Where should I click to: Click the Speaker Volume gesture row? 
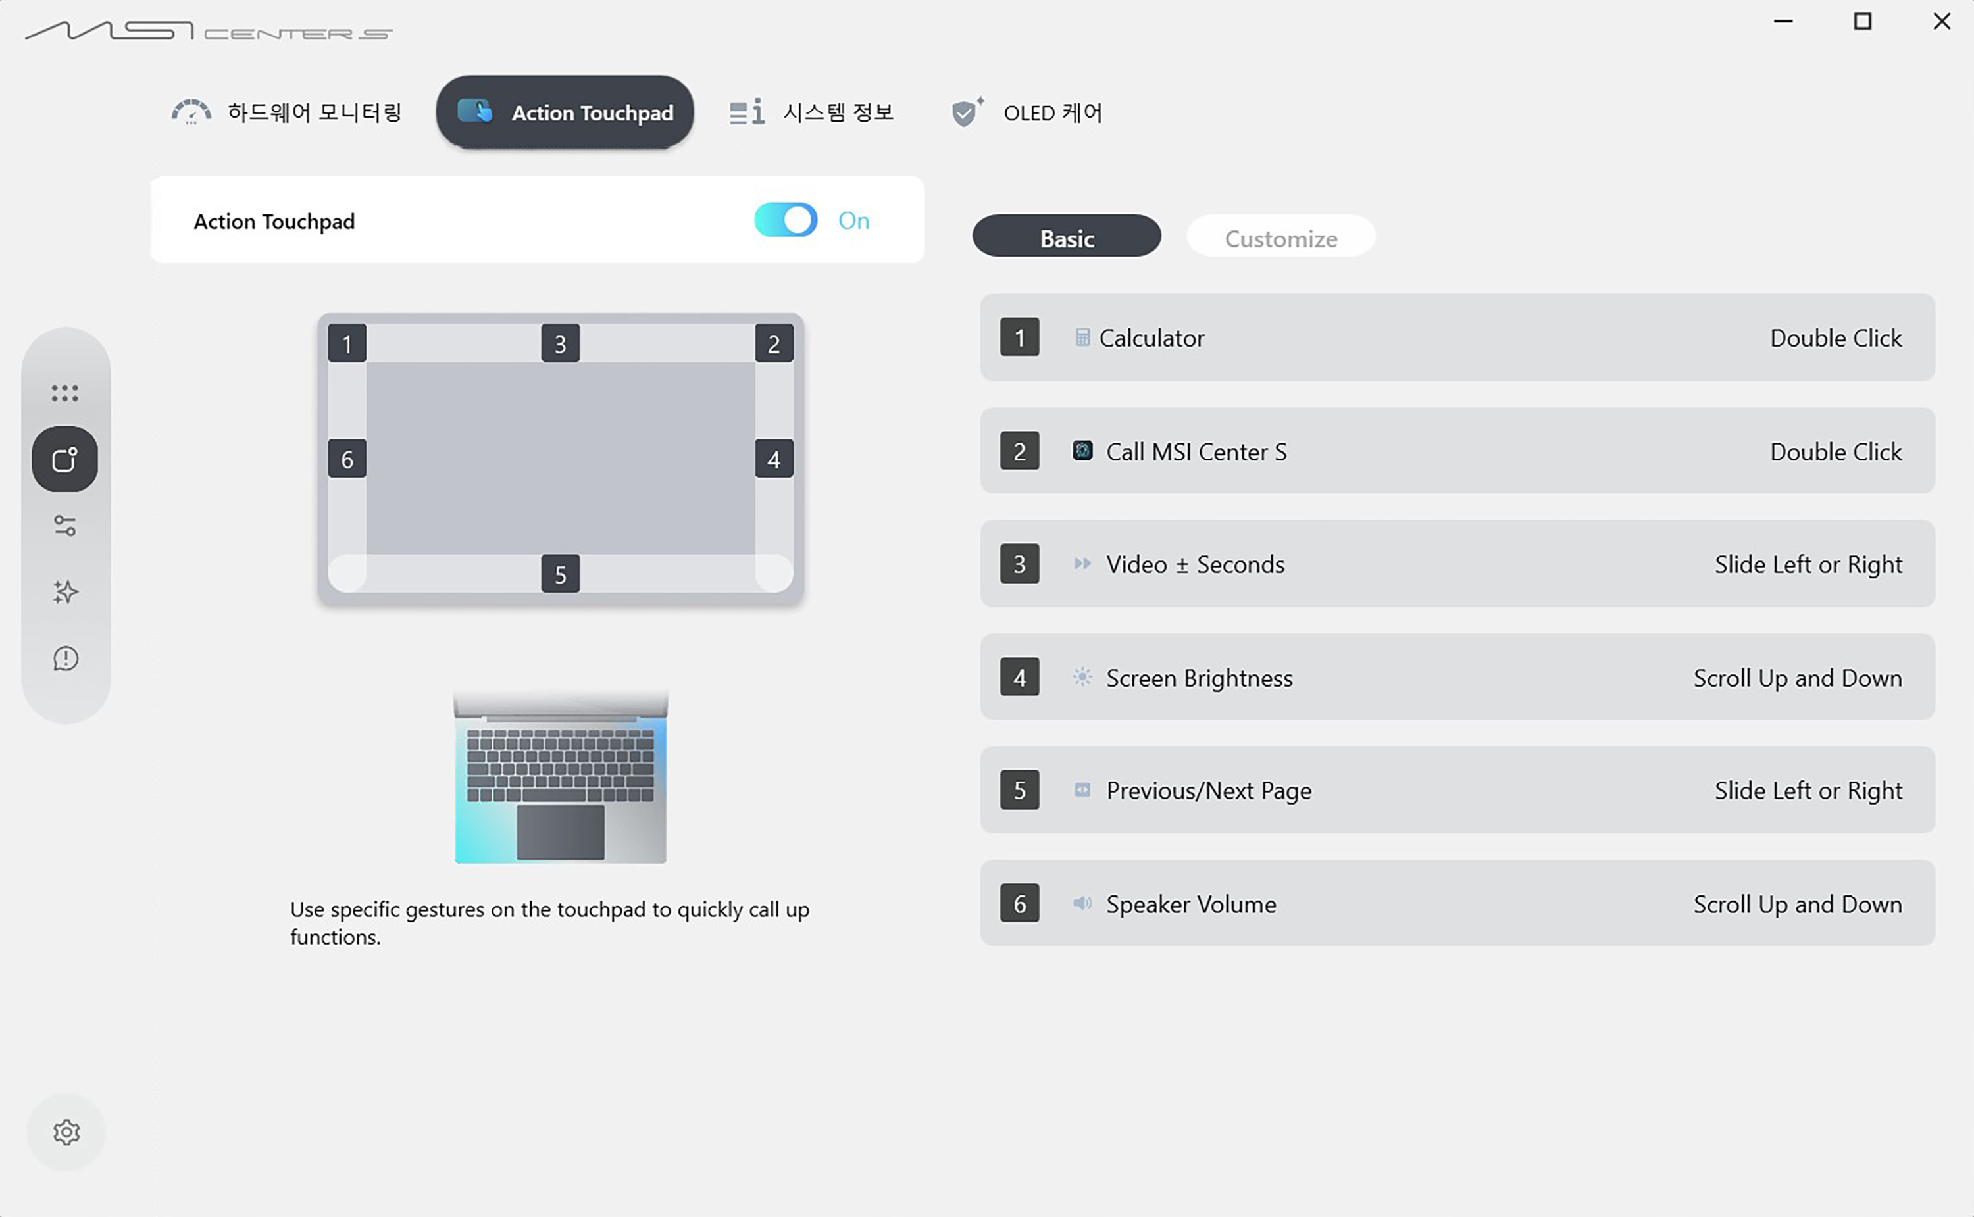point(1457,903)
